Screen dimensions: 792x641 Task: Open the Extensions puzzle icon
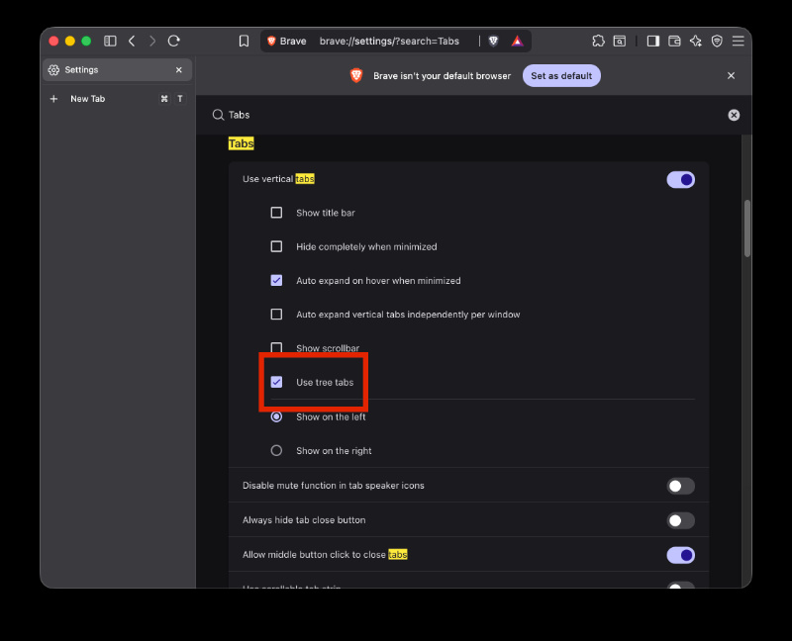pyautogui.click(x=599, y=41)
